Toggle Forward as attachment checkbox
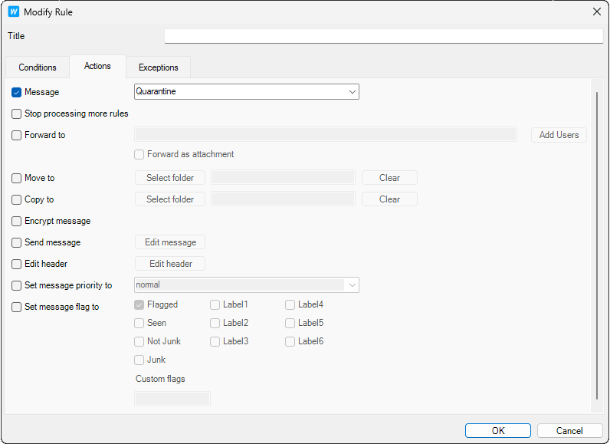This screenshot has width=610, height=444. click(x=139, y=154)
